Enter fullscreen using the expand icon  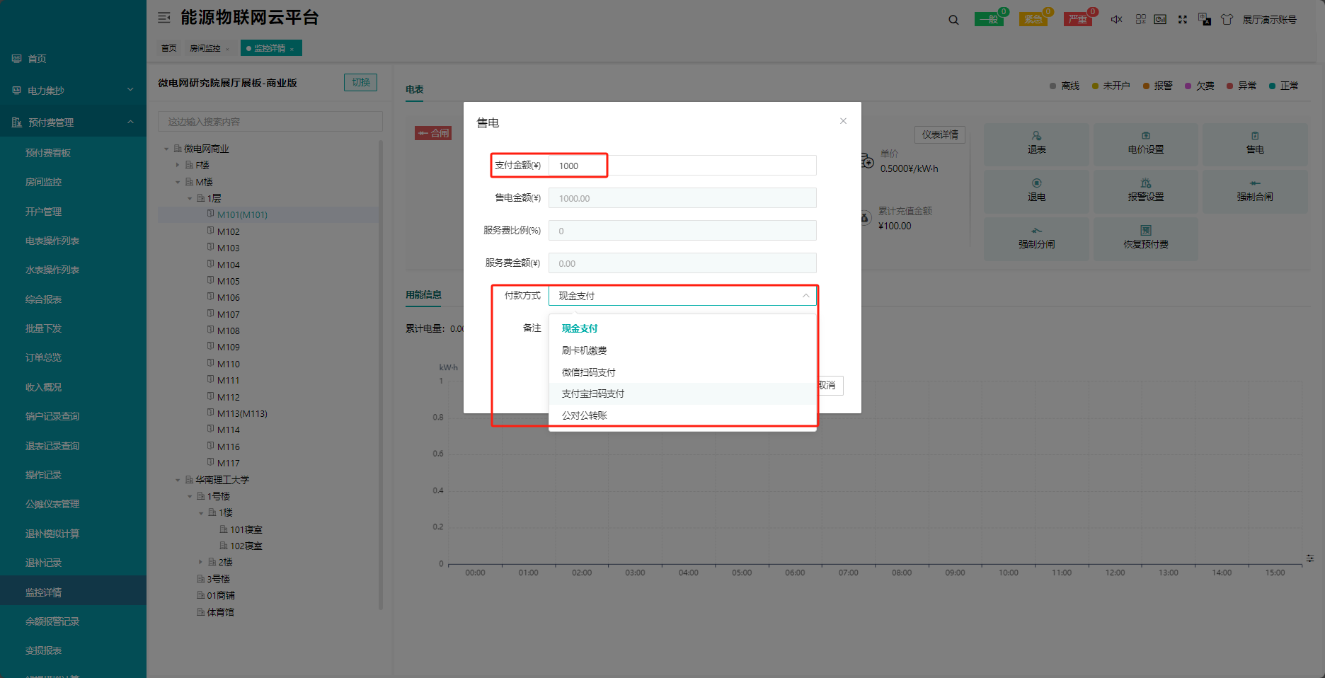pos(1182,20)
